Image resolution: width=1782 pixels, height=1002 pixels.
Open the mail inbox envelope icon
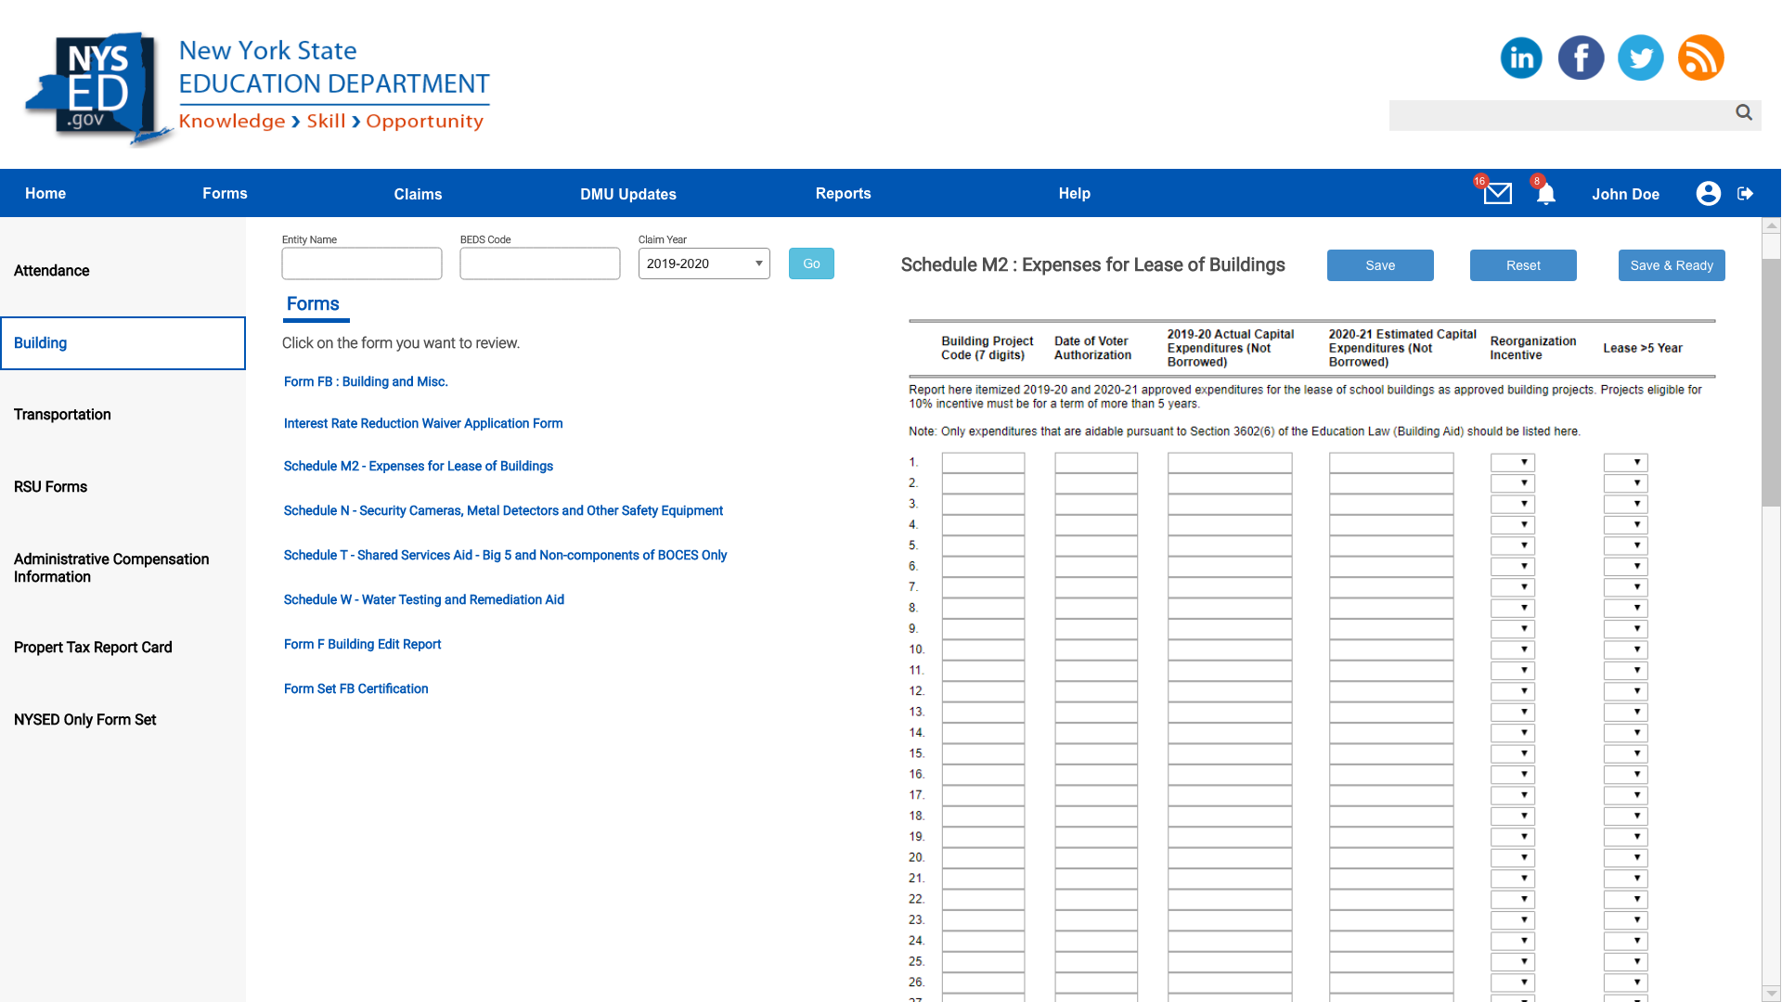point(1497,193)
